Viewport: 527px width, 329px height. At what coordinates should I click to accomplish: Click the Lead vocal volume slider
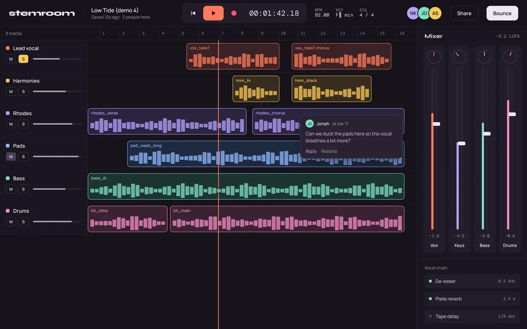57,59
